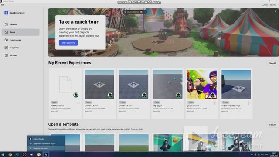
Task: Open options menu for players voun card
Action: [214, 103]
